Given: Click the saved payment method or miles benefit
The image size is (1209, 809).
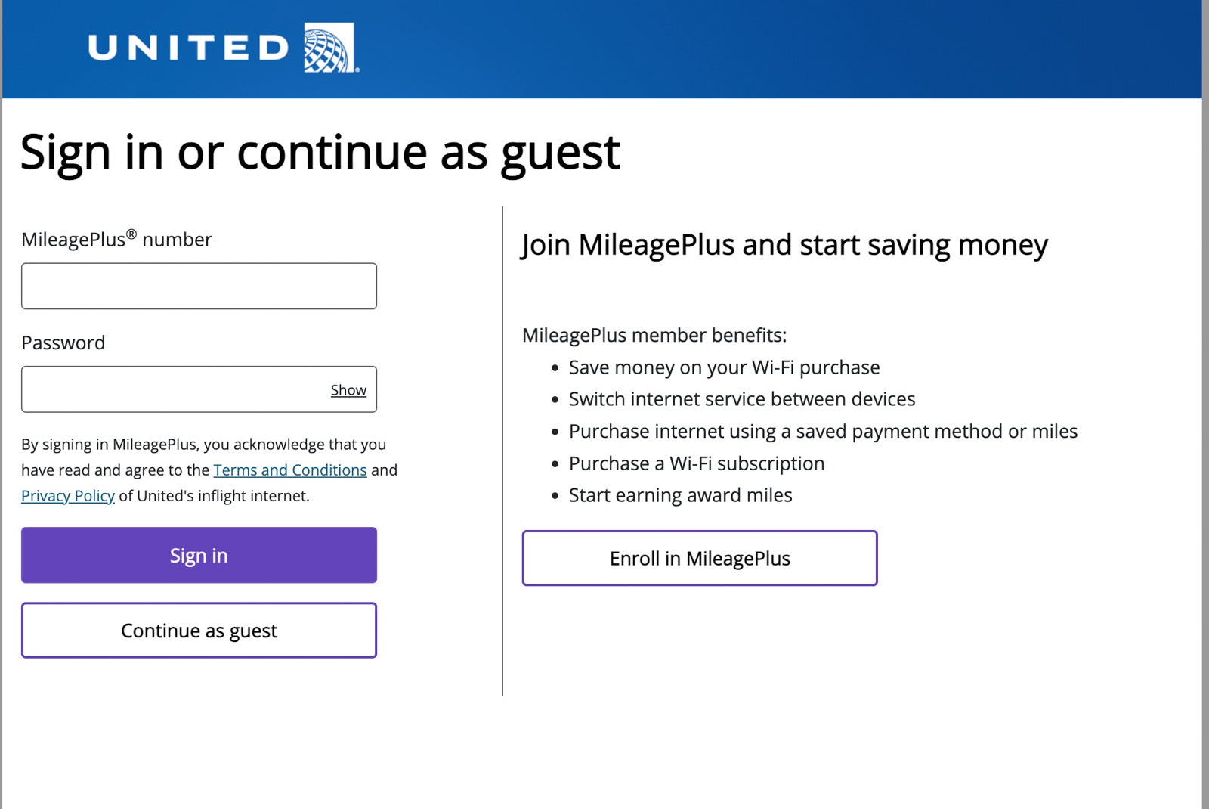Looking at the screenshot, I should click(x=823, y=431).
